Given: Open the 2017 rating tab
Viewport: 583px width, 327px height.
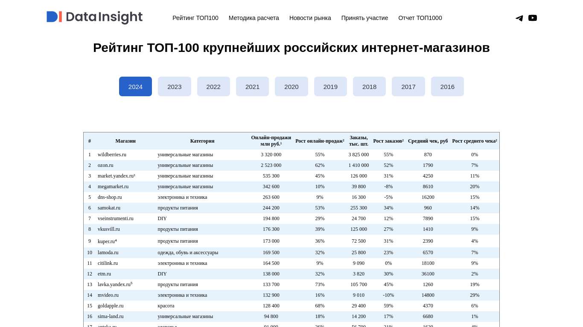Looking at the screenshot, I should tap(408, 86).
